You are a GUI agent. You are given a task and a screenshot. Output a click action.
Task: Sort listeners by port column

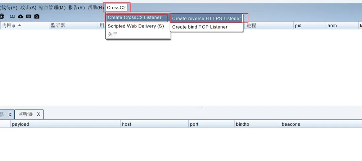pos(212,124)
